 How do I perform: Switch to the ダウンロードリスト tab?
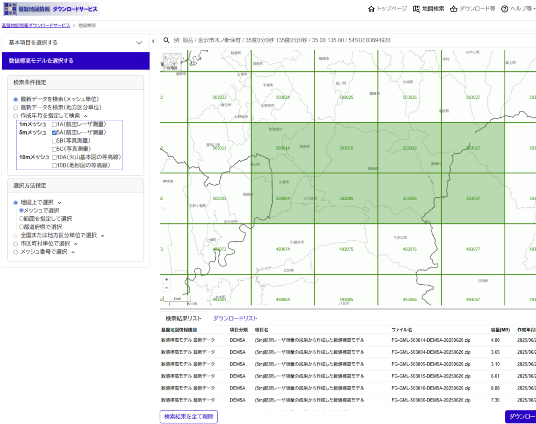click(x=235, y=318)
